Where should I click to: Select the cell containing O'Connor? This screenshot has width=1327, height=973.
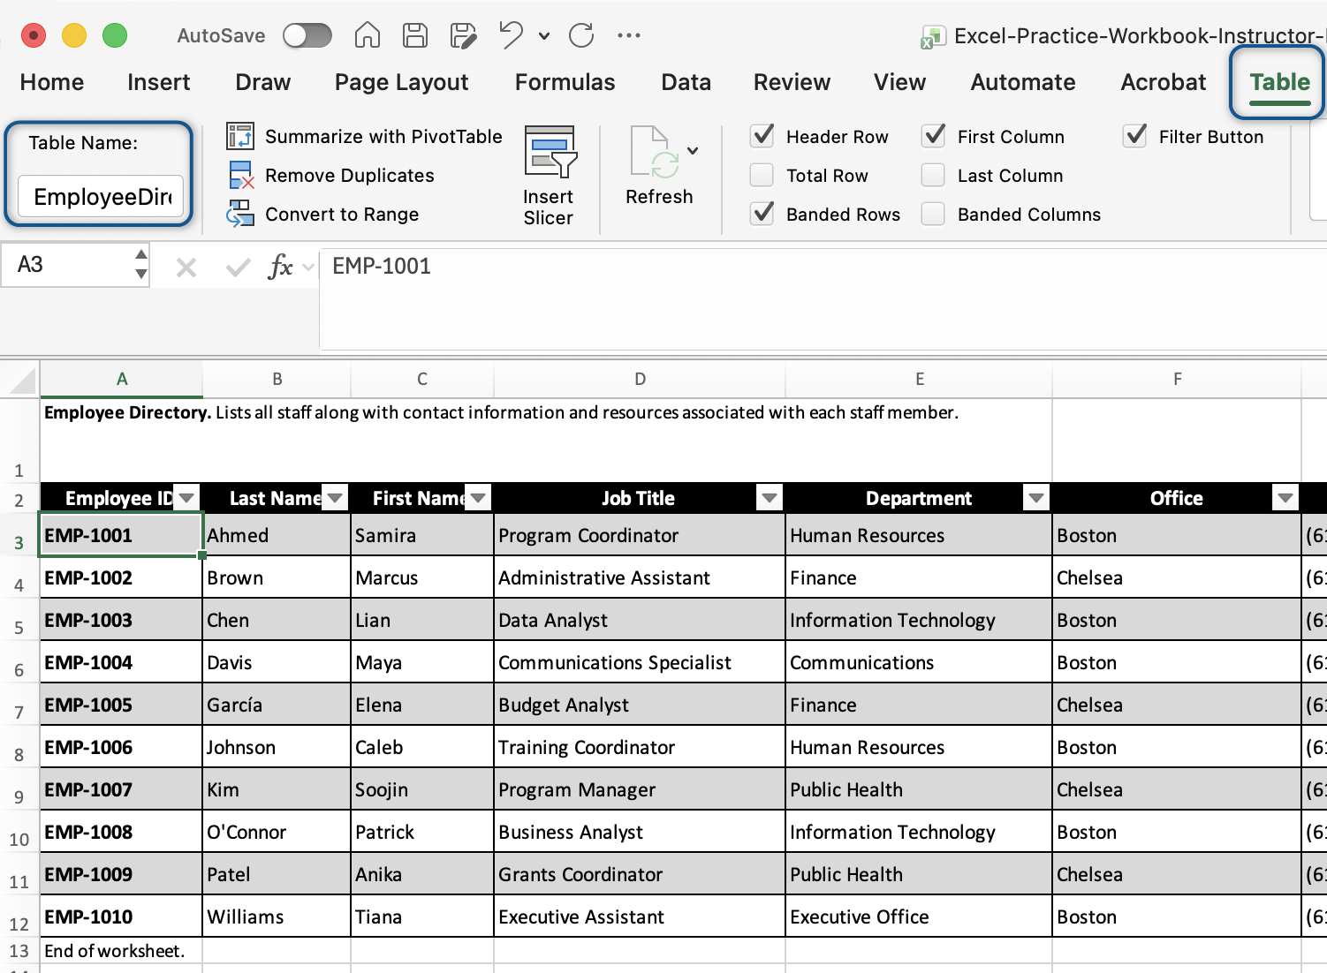click(277, 832)
